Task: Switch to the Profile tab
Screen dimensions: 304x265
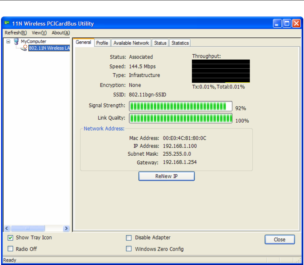Action: (102, 43)
